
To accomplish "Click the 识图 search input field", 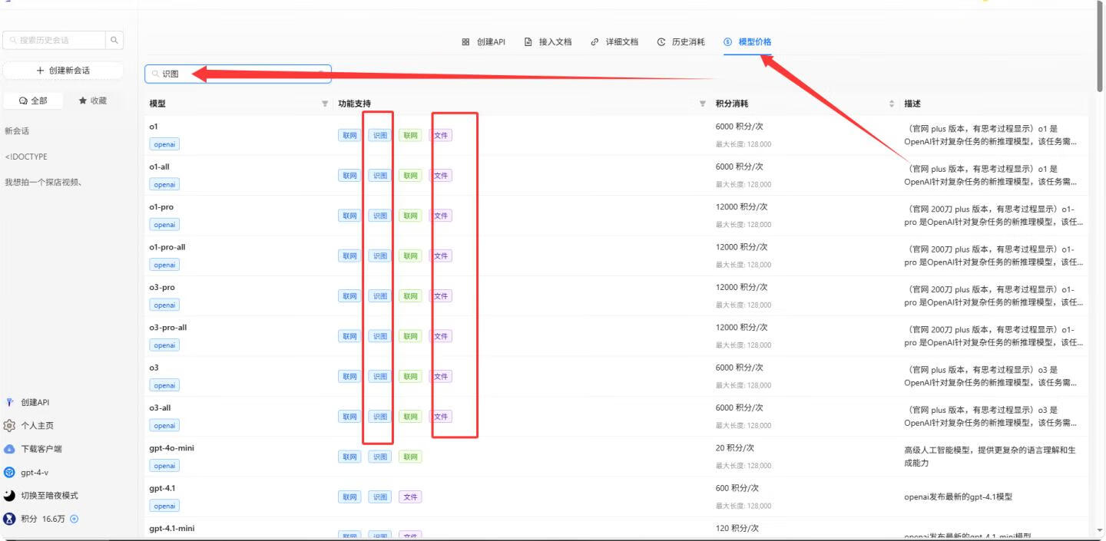I will pos(230,73).
